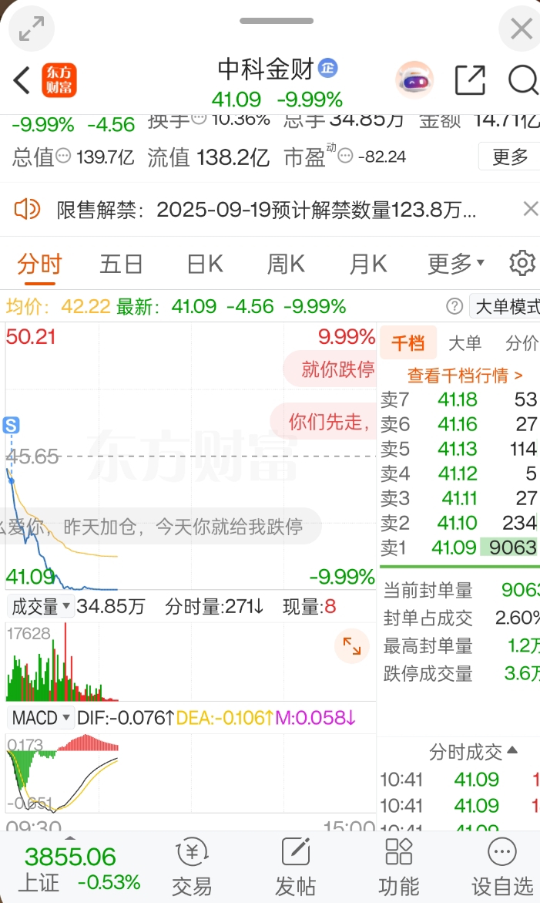Image resolution: width=540 pixels, height=903 pixels.
Task: Tap the back arrow icon
Action: [22, 80]
